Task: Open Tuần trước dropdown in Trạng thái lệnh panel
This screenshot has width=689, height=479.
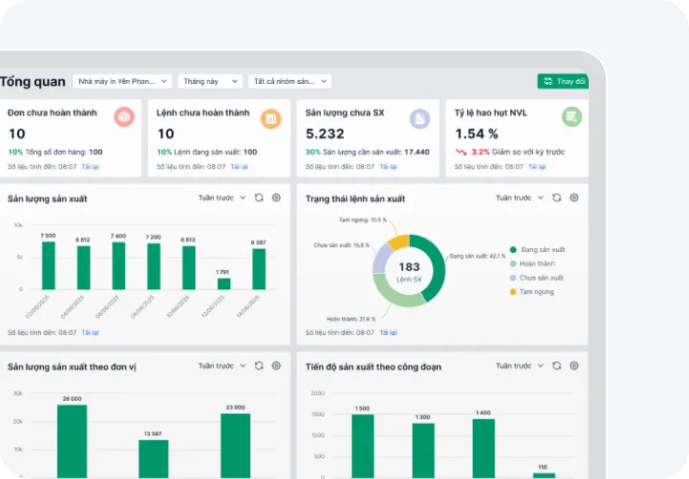Action: 520,198
